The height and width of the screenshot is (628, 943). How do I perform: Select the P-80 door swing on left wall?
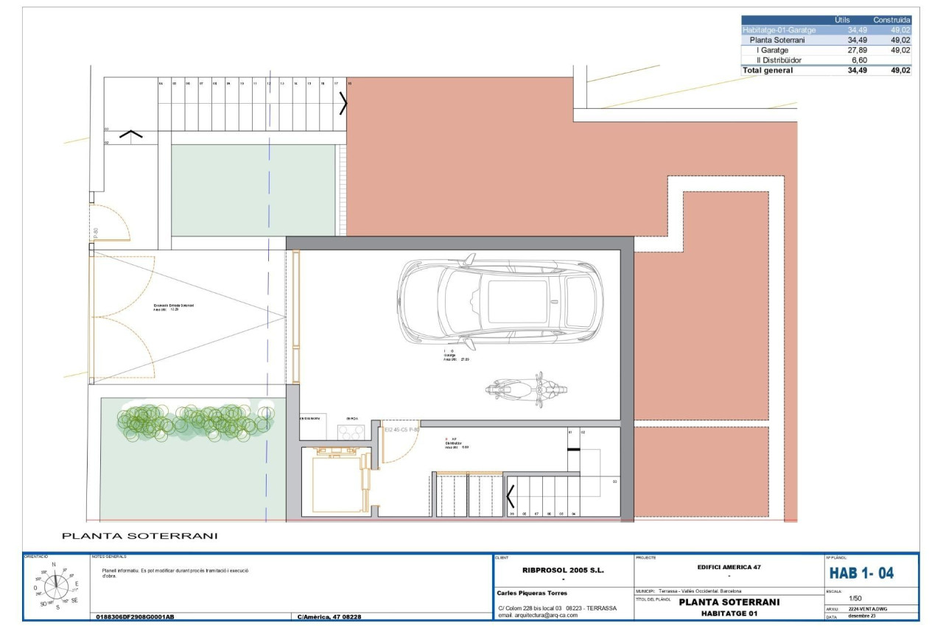click(x=109, y=223)
